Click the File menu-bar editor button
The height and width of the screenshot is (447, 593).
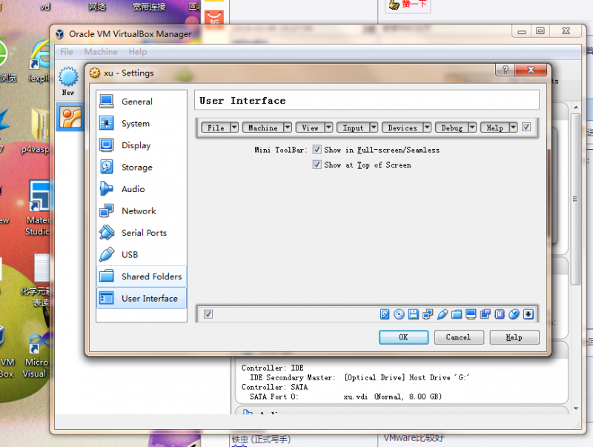click(x=216, y=128)
